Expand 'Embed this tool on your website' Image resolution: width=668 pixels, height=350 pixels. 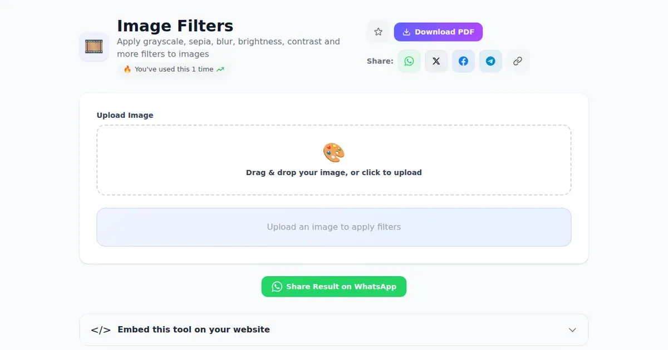click(x=334, y=329)
